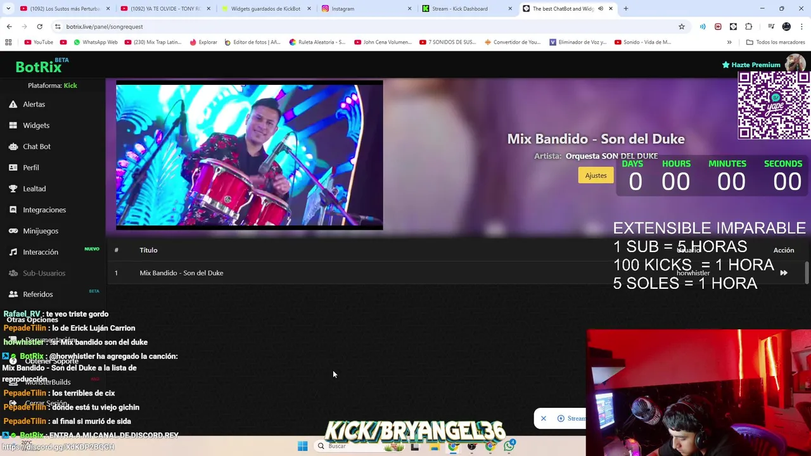Open the Eliminador de Voz bookmark

point(578,42)
